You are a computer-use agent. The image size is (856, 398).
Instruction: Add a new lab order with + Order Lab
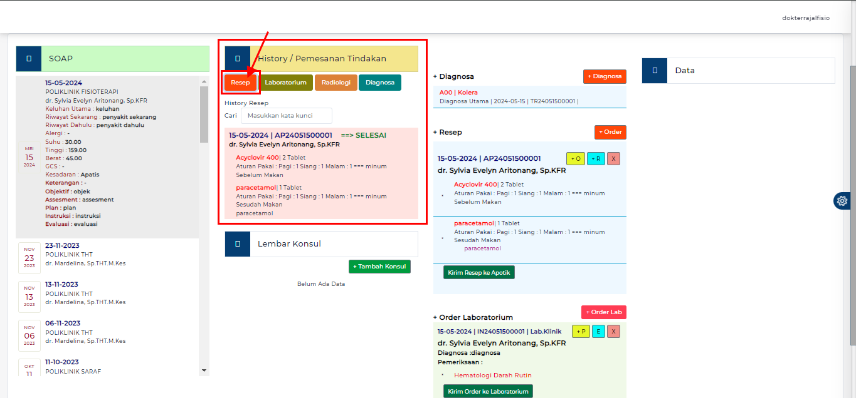point(603,312)
